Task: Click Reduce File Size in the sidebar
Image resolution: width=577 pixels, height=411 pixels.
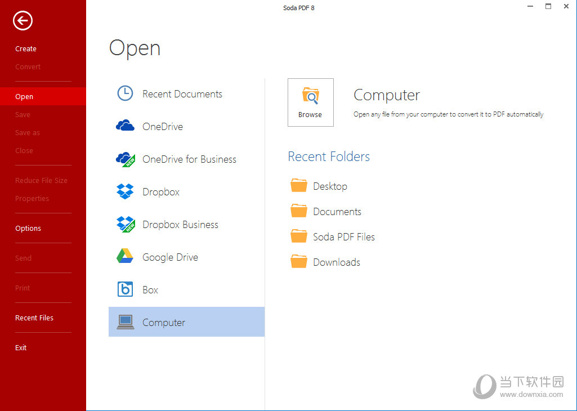Action: click(41, 180)
